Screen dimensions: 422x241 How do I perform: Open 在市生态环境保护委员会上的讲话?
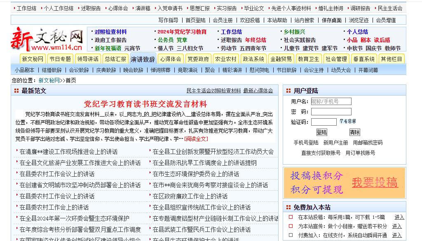[196, 174]
